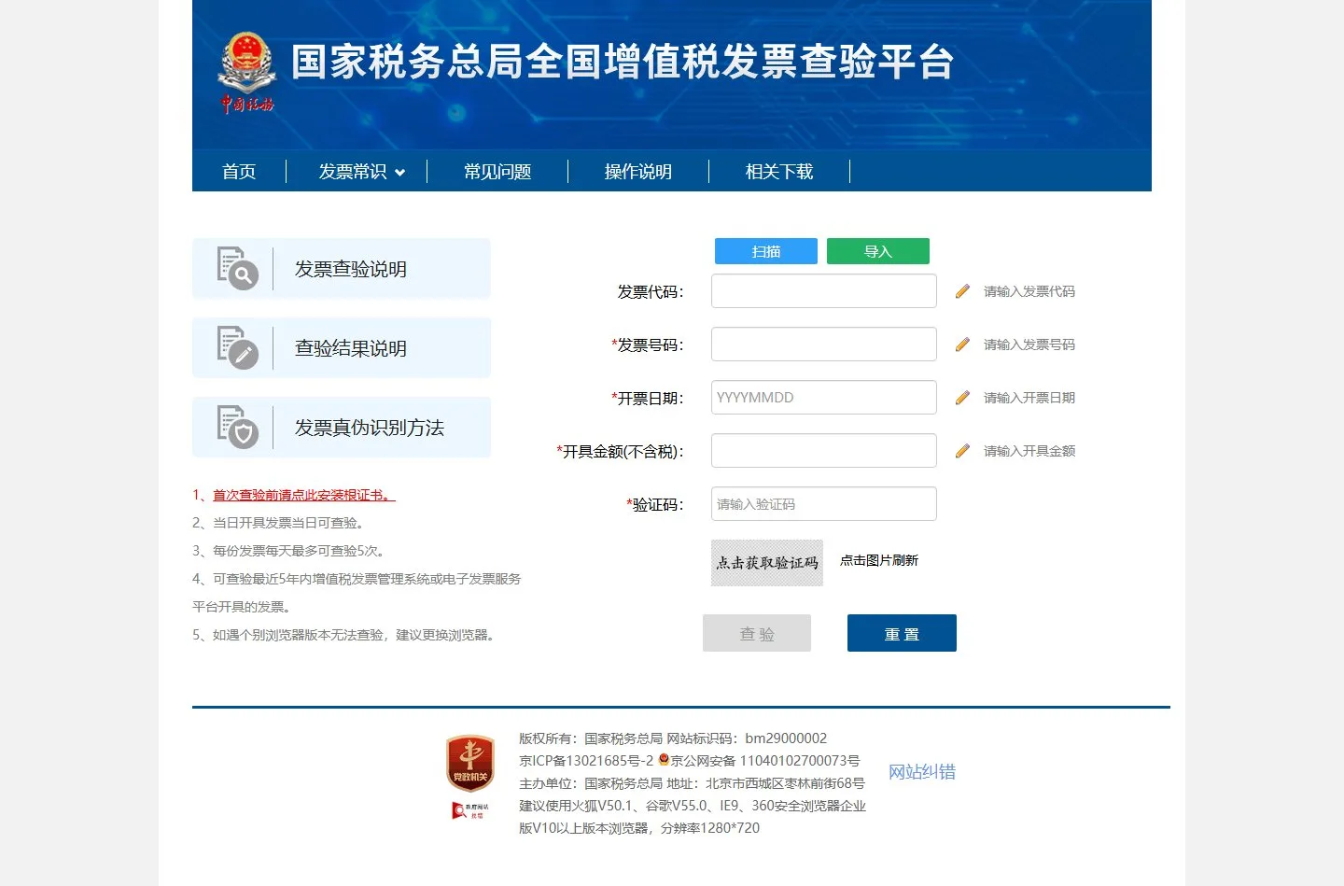
Task: Click 网站纠错 footer link
Action: coord(922,772)
